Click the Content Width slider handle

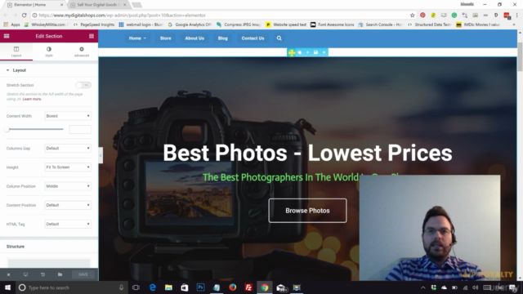[7, 129]
